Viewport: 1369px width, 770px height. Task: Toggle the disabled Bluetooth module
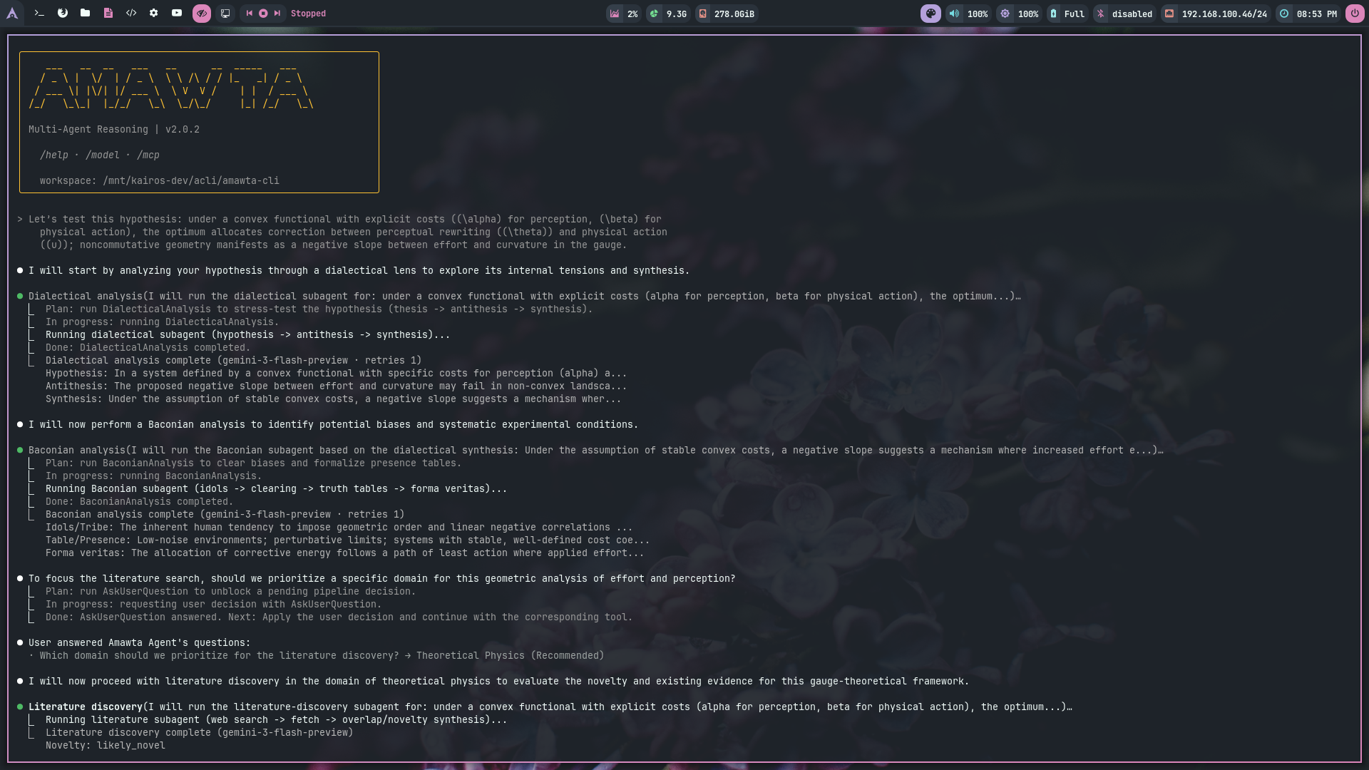[1125, 14]
